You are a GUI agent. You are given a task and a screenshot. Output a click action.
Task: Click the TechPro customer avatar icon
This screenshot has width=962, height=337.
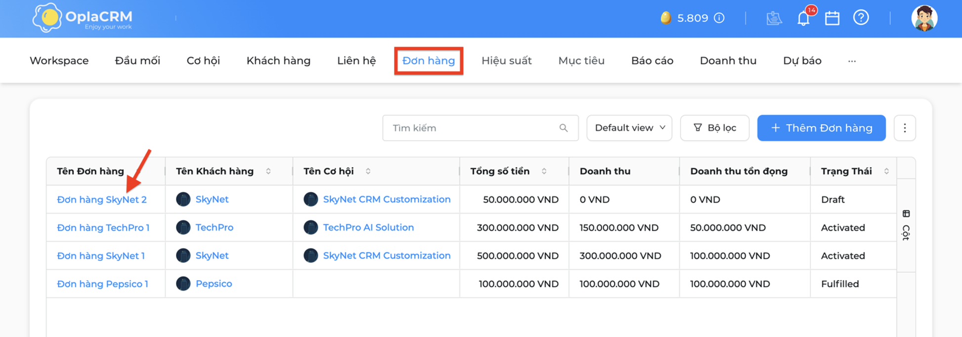[x=183, y=227]
